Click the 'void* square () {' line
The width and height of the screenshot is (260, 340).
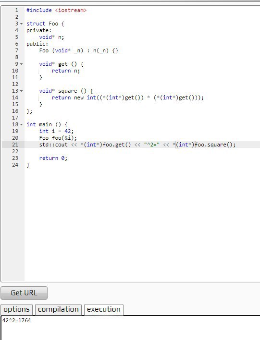click(66, 91)
